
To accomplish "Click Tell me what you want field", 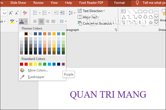I will pyautogui.click(x=154, y=3).
